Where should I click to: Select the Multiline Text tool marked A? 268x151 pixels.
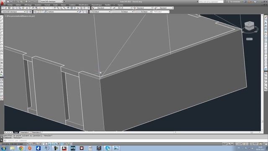(2, 73)
